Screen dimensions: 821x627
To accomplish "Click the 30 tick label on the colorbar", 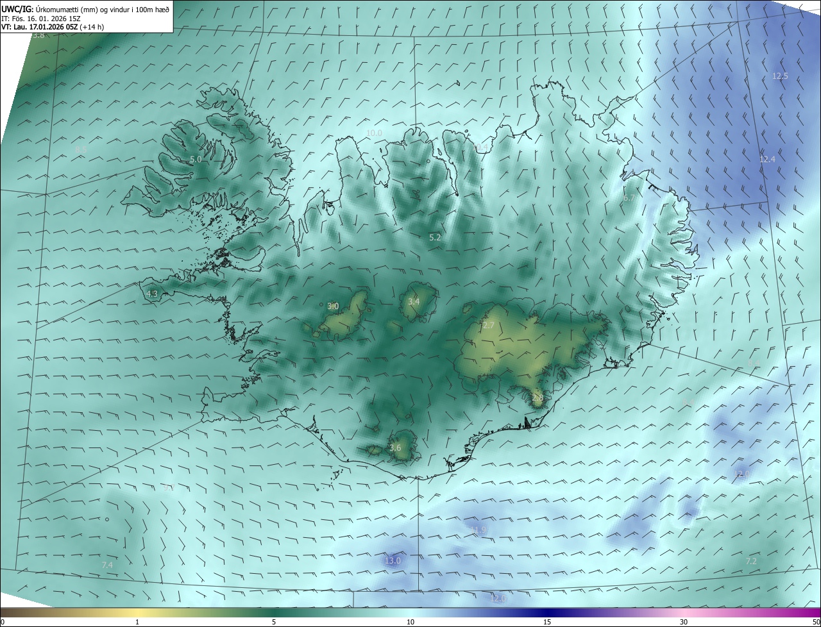I will coord(684,622).
